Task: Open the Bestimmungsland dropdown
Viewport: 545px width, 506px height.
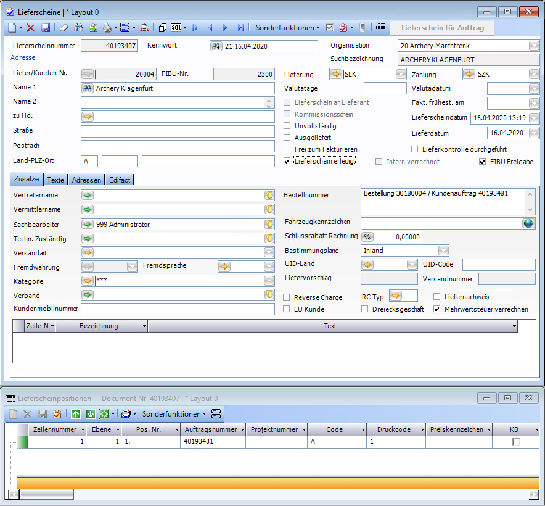Action: coord(443,251)
